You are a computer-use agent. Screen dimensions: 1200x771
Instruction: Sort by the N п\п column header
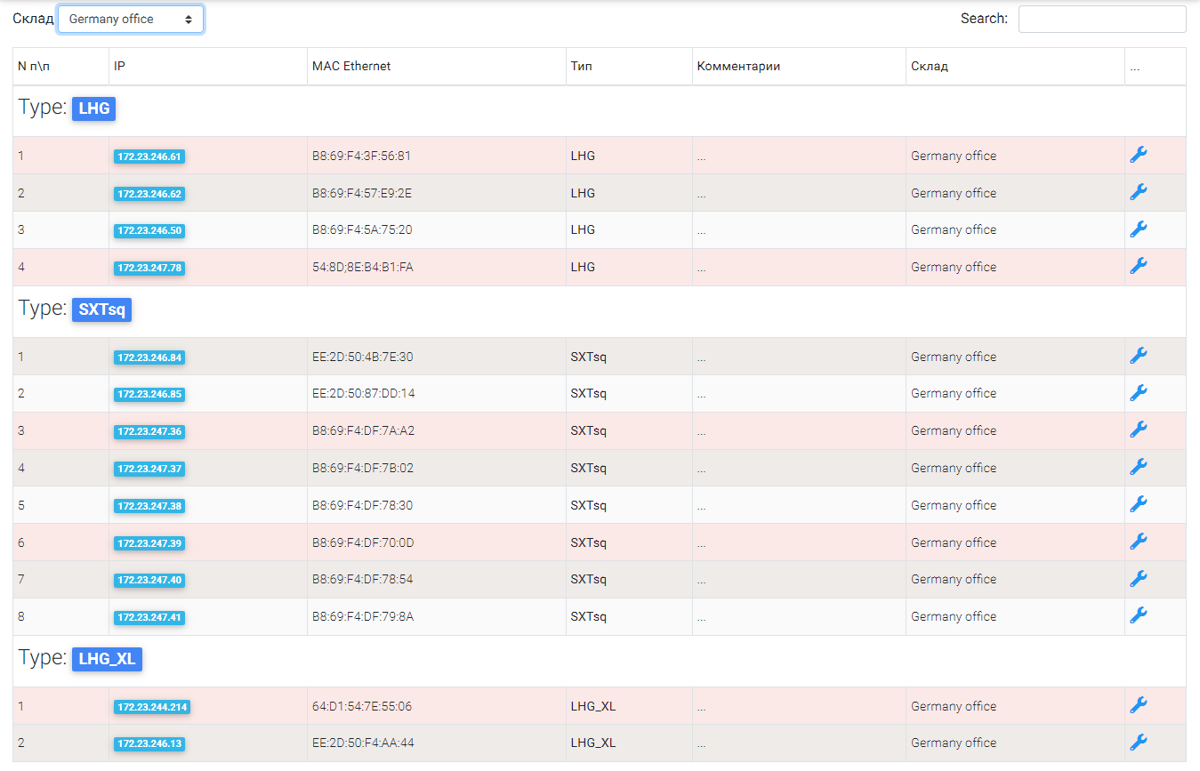(x=60, y=67)
